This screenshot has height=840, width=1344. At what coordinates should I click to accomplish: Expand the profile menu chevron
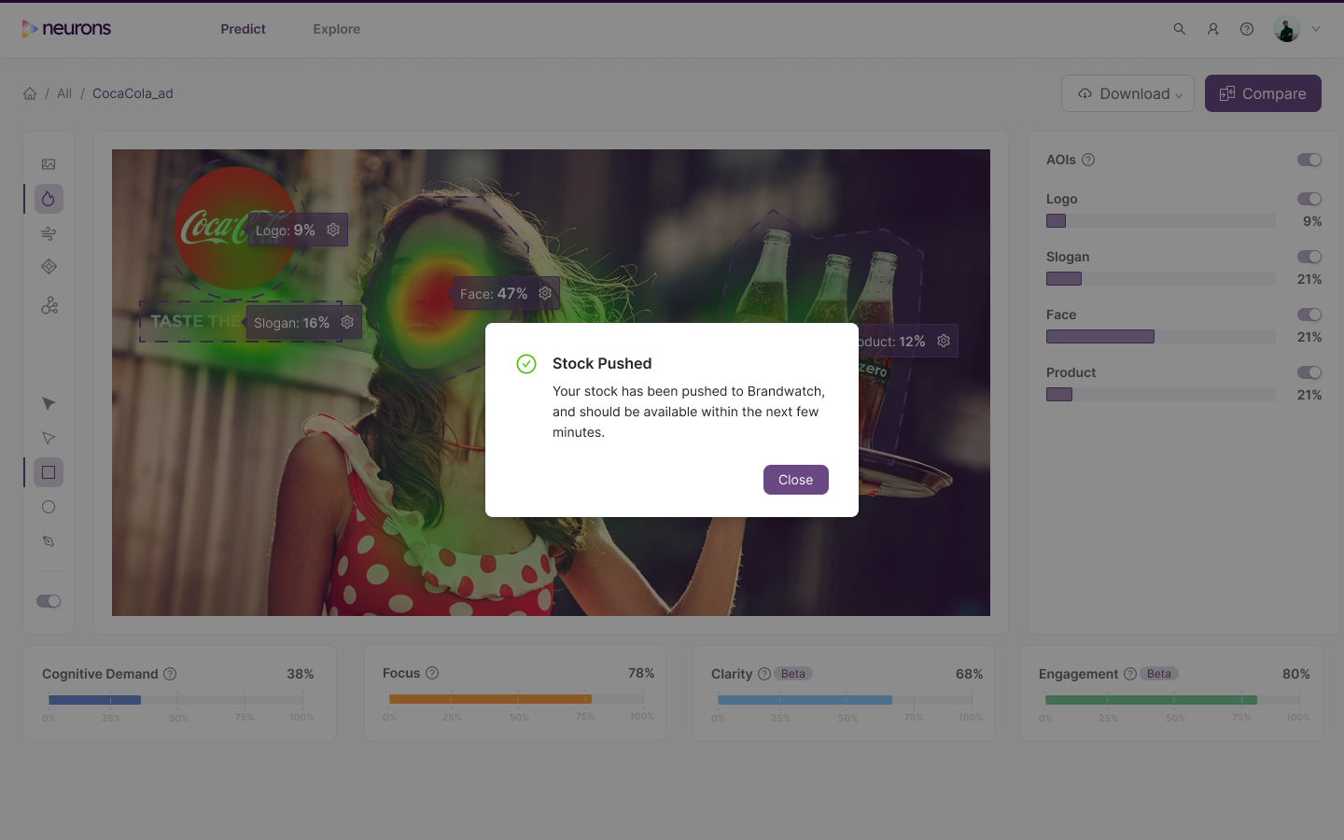pyautogui.click(x=1316, y=29)
